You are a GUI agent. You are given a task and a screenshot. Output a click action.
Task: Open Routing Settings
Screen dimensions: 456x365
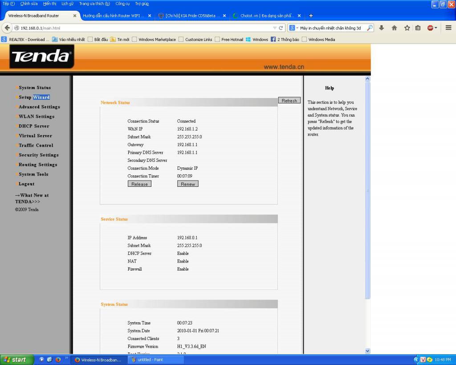[x=38, y=164]
